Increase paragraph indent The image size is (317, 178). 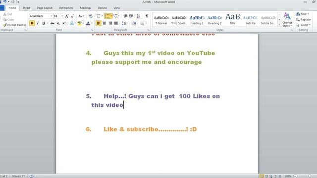tap(131, 16)
